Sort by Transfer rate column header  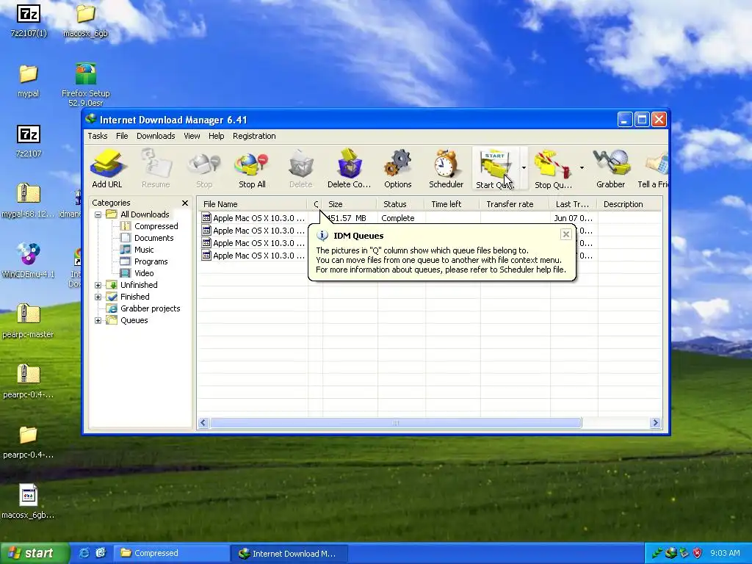(514, 204)
